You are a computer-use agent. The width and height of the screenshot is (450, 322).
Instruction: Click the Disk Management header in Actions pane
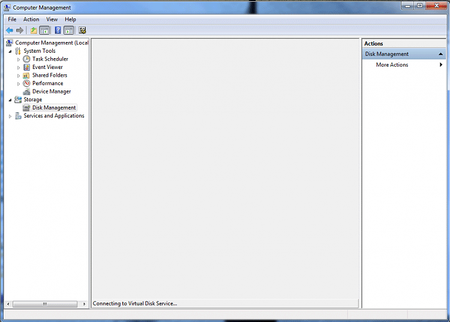coord(404,54)
